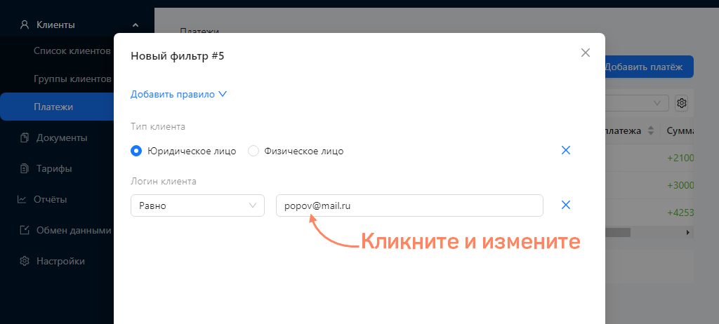The height and width of the screenshot is (324, 719).
Task: Collapse the Клиенты section chevron
Action: click(x=136, y=25)
